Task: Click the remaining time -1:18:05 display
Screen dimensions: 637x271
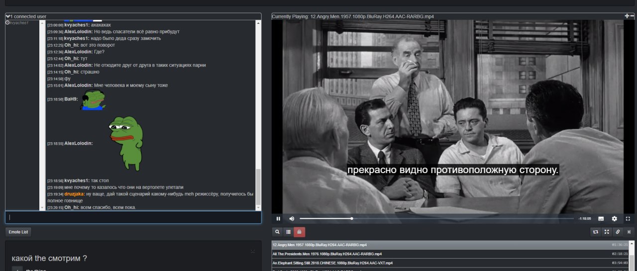Action: [584, 219]
